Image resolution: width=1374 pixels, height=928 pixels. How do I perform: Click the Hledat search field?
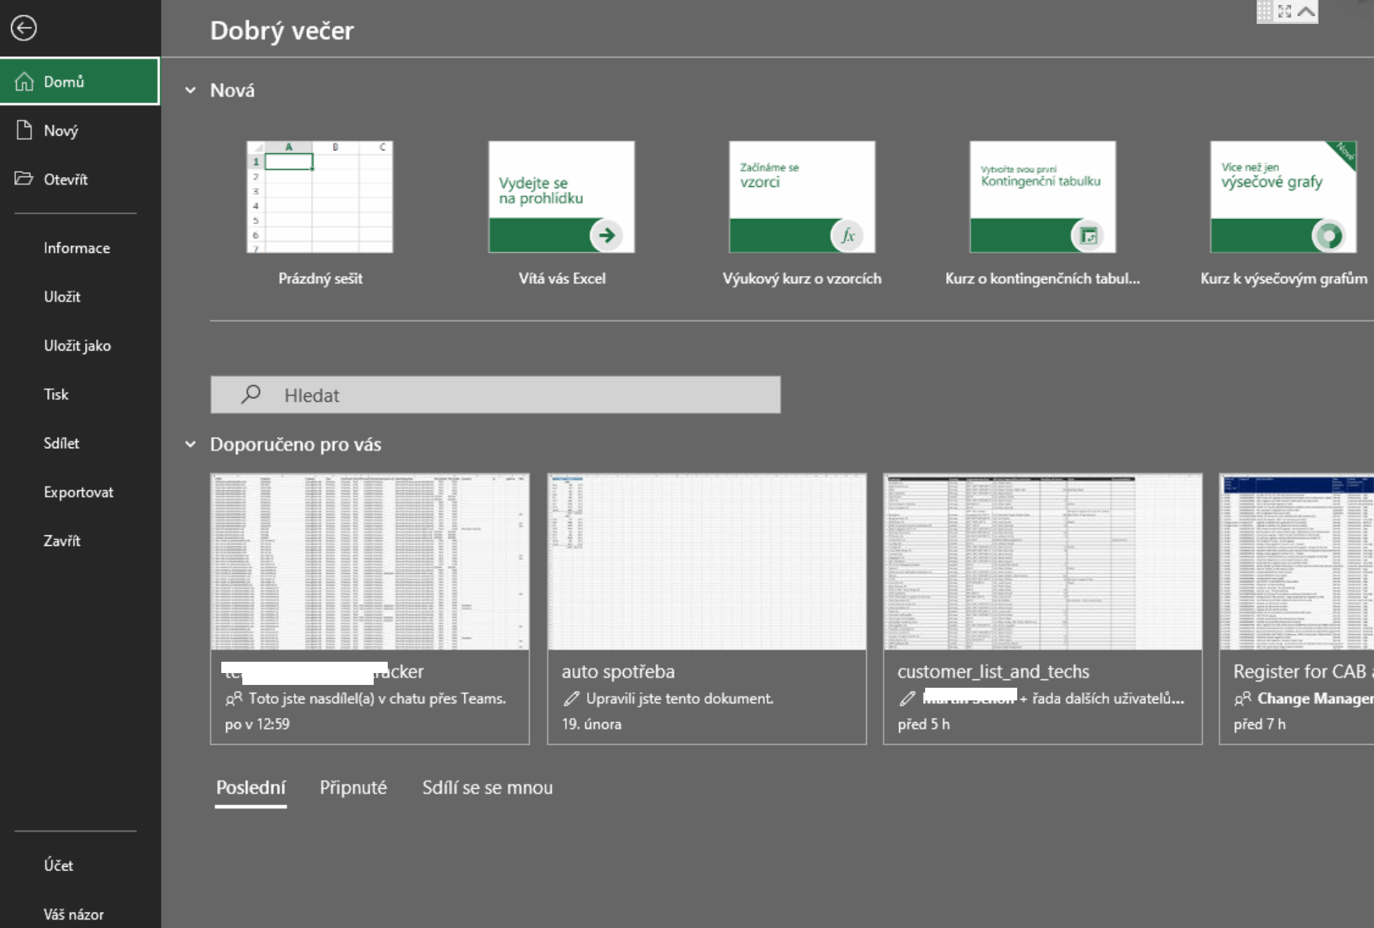pos(495,395)
